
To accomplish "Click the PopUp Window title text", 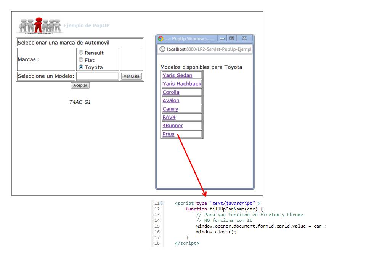I will [189, 39].
